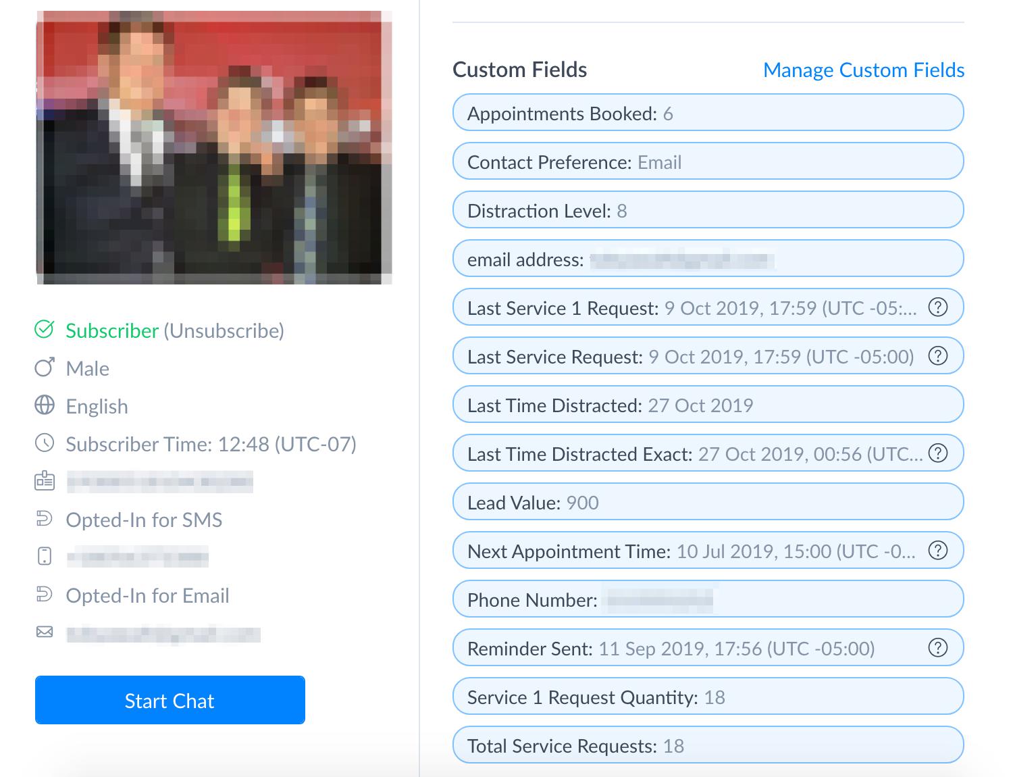This screenshot has width=1013, height=777.
Task: Click help icon for Reminder Sent
Action: pyautogui.click(x=938, y=648)
